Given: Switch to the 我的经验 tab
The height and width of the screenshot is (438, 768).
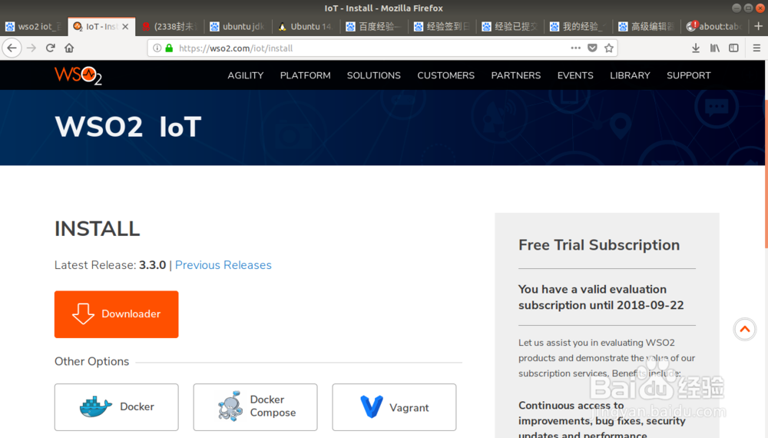Looking at the screenshot, I should click(578, 26).
